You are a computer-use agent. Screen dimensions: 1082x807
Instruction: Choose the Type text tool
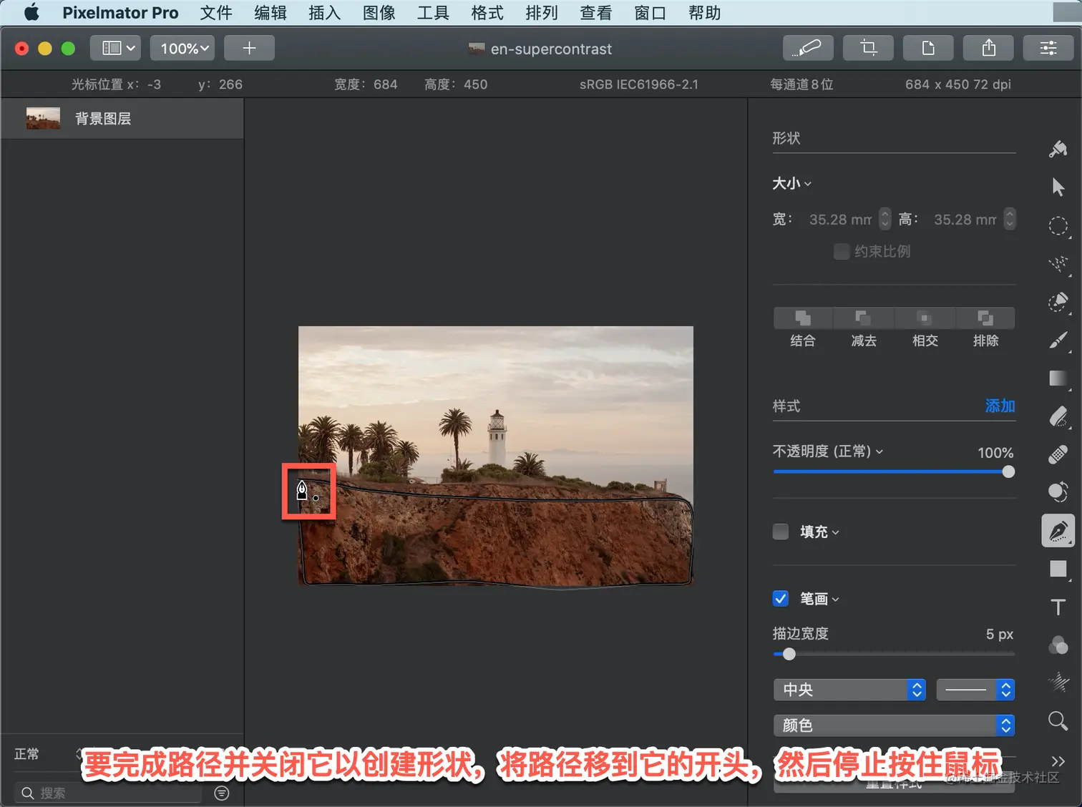click(x=1058, y=607)
